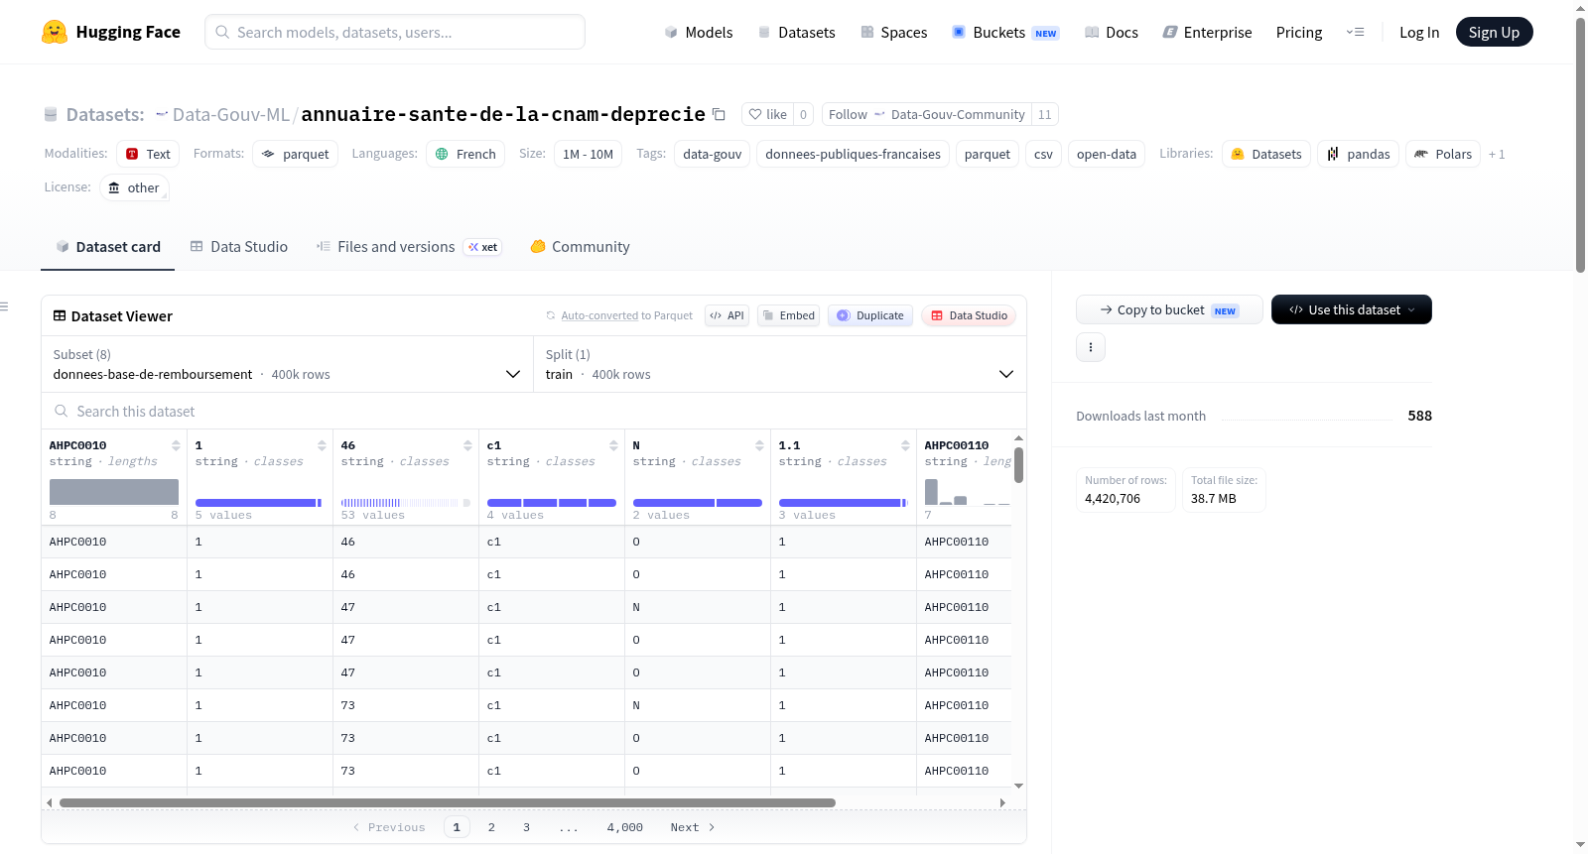Viewport: 1588px width, 854px height.
Task: Expand the Split train dropdown
Action: pos(779,364)
